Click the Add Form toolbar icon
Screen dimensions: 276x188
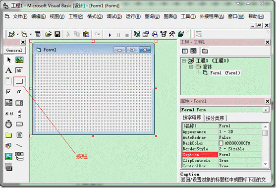(x=24, y=34)
